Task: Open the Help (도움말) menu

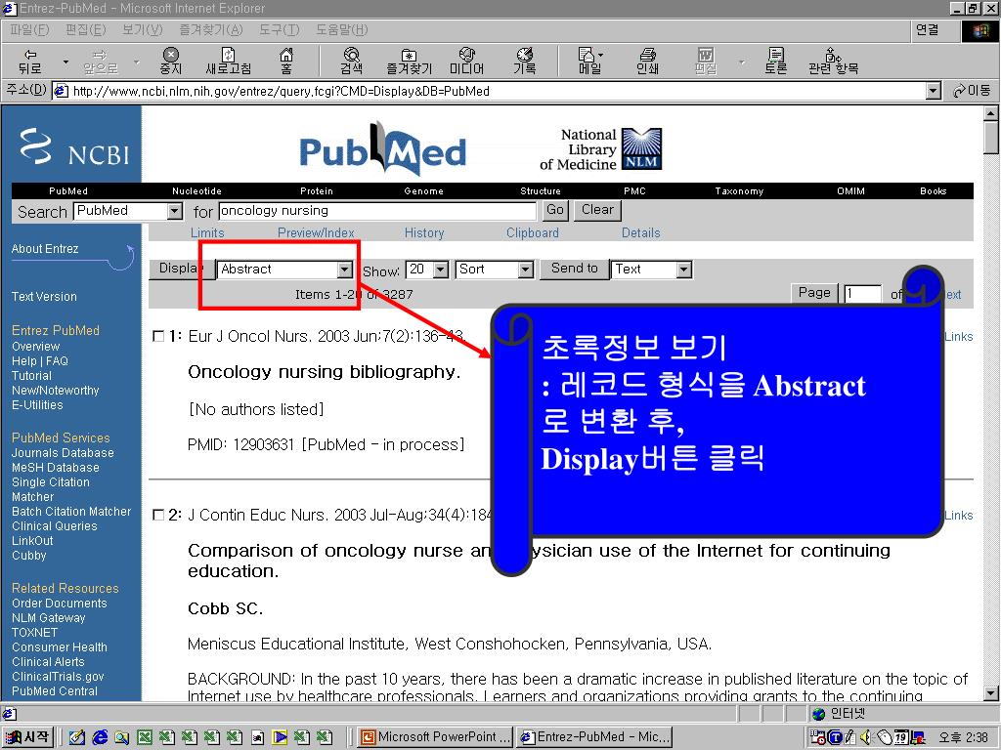Action: pos(341,30)
